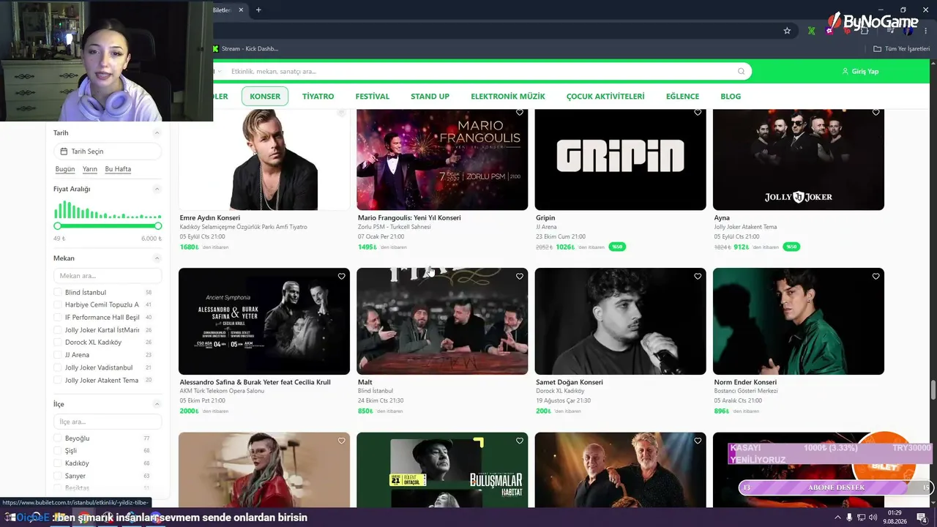This screenshot has height=527, width=937.
Task: Open the KONSER category
Action: 265,96
